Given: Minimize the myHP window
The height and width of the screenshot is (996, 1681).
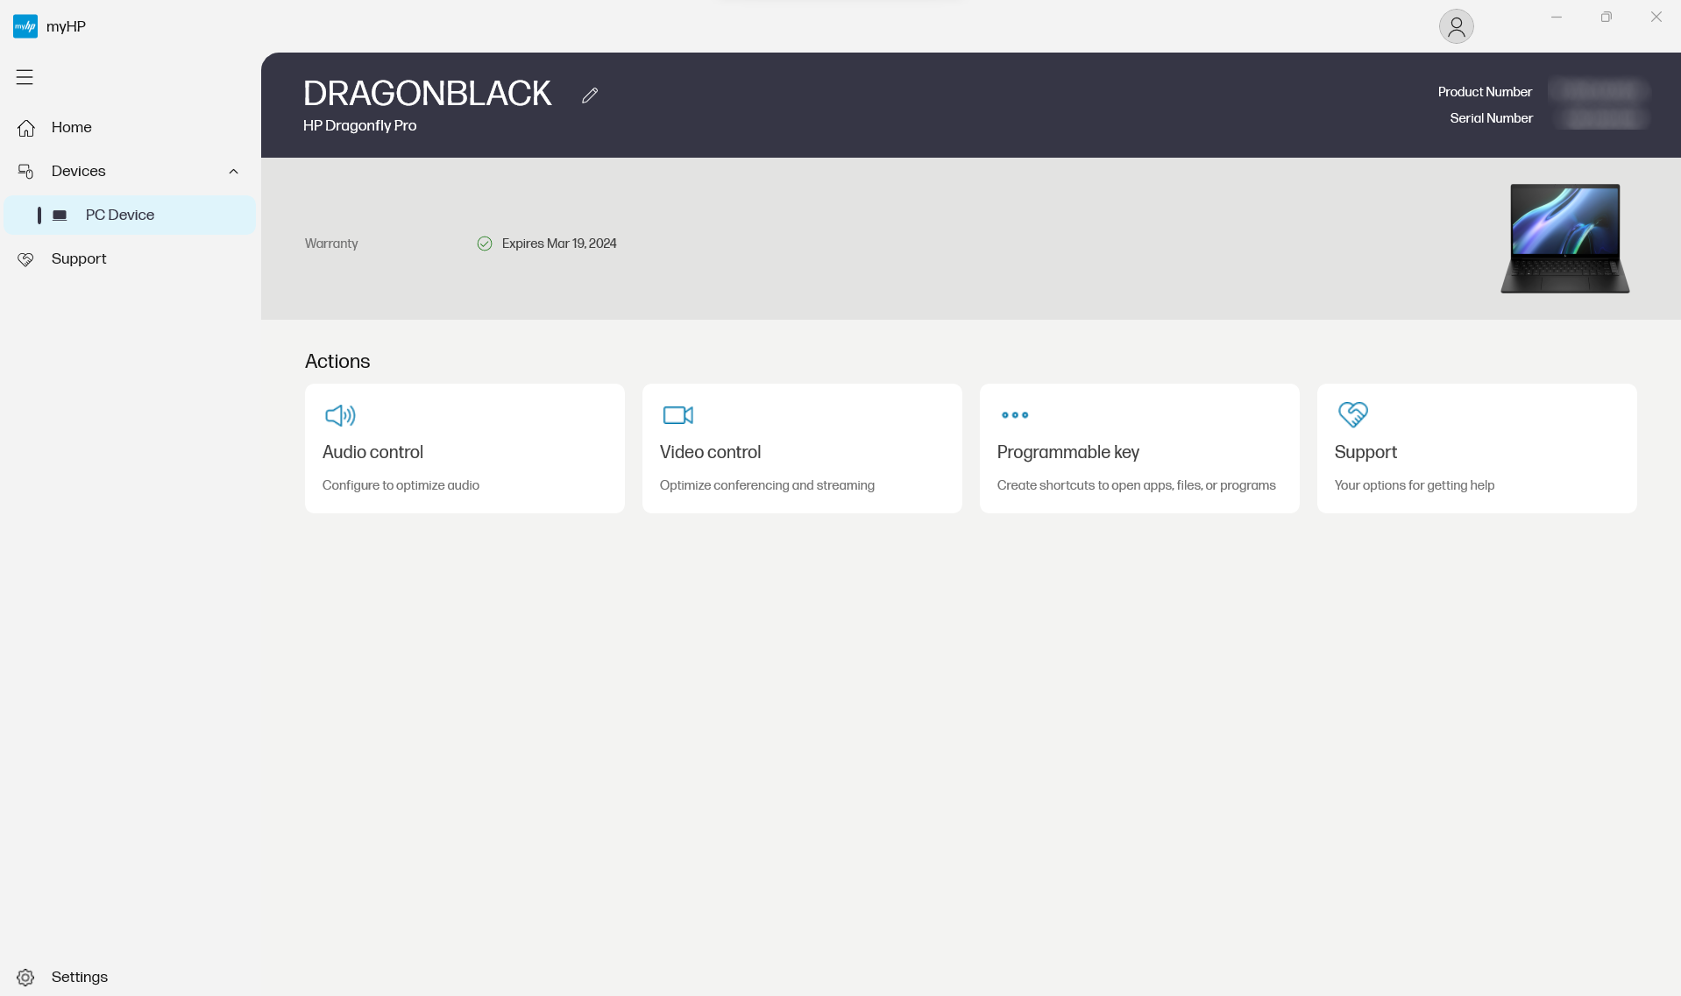Looking at the screenshot, I should (x=1557, y=17).
